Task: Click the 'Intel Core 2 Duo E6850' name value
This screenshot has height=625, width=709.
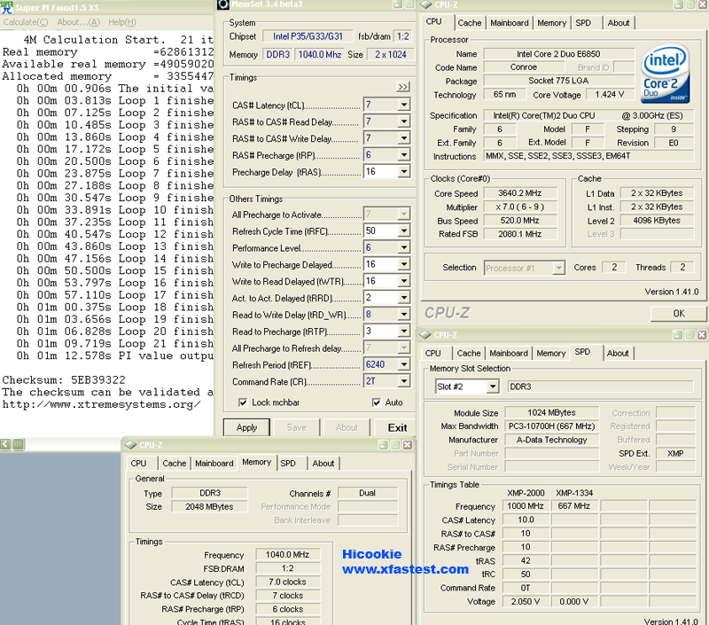Action: [558, 54]
